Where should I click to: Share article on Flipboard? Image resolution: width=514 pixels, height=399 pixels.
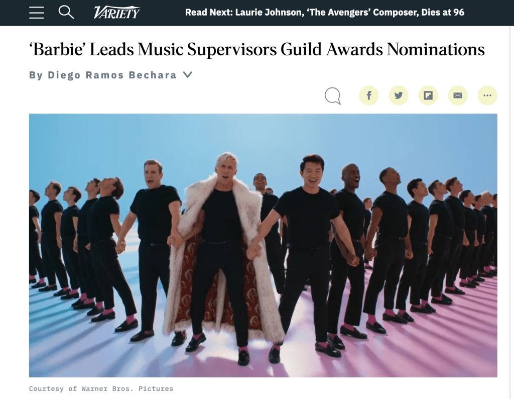pyautogui.click(x=428, y=95)
